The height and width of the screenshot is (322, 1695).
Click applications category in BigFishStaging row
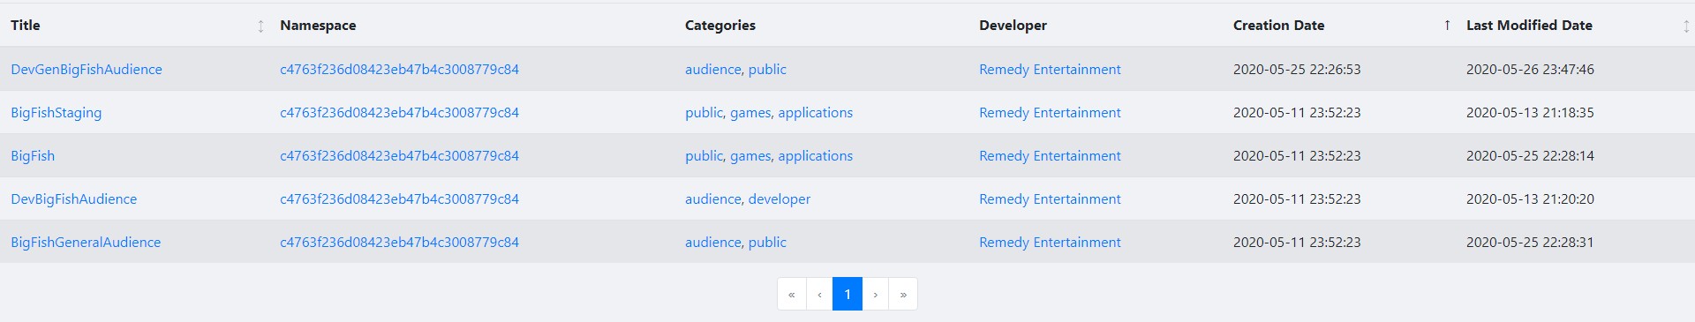point(816,112)
